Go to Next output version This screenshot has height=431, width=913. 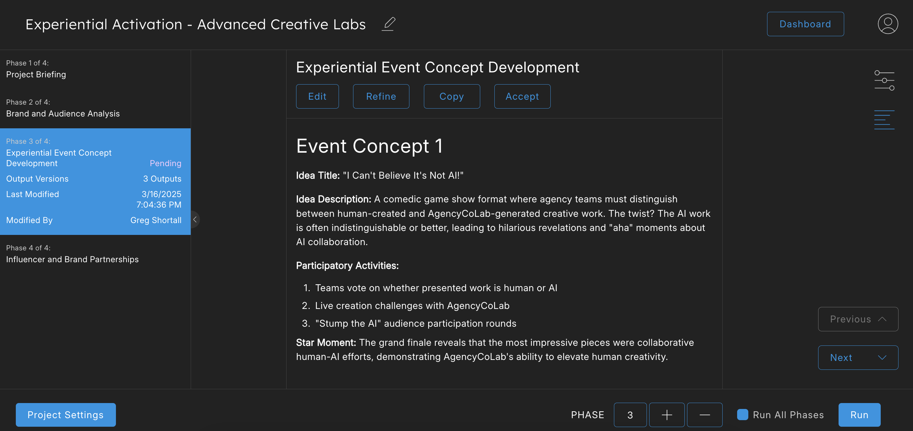tap(858, 357)
